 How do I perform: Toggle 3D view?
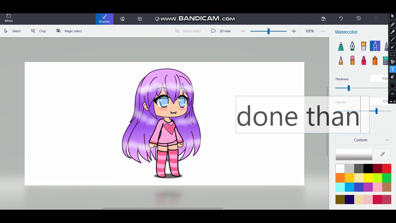coord(221,31)
